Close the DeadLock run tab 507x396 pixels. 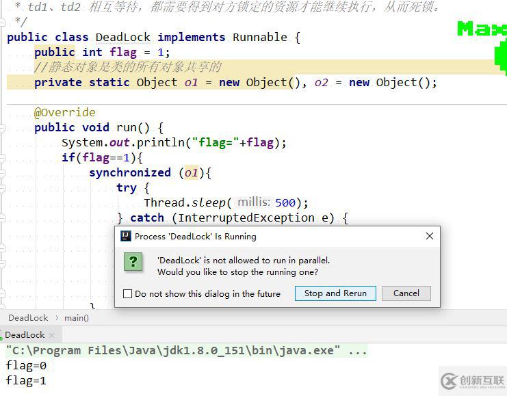click(52, 335)
